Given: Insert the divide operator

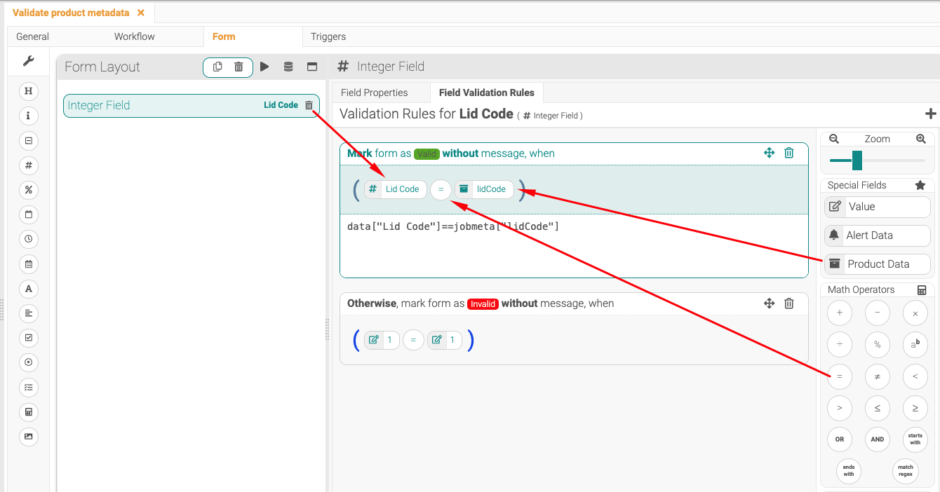Looking at the screenshot, I should click(840, 345).
